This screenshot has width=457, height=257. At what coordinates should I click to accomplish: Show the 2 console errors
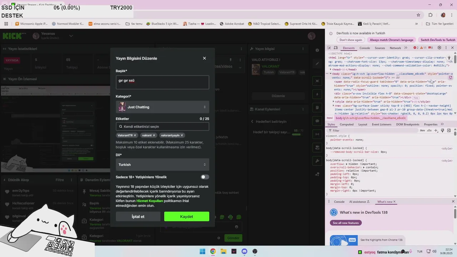pos(416,48)
